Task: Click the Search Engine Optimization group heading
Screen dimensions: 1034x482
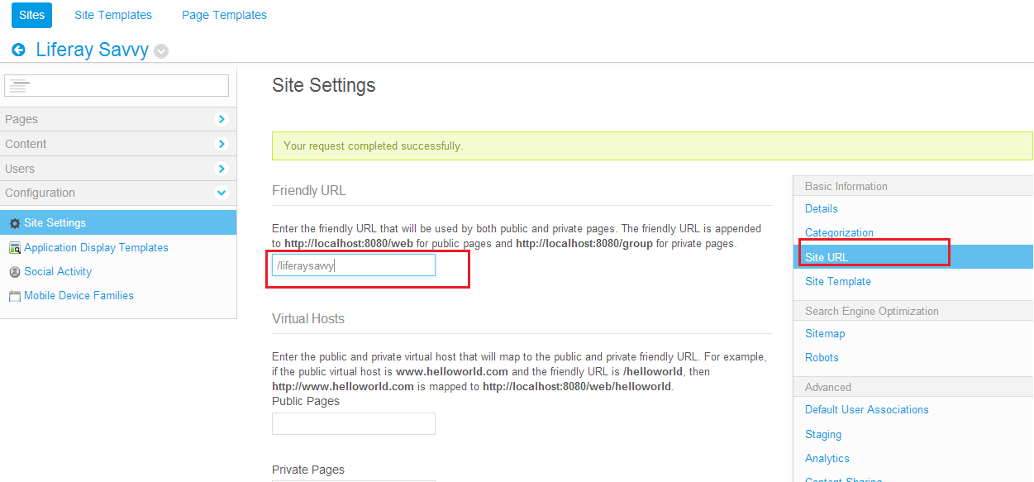Action: coord(872,311)
